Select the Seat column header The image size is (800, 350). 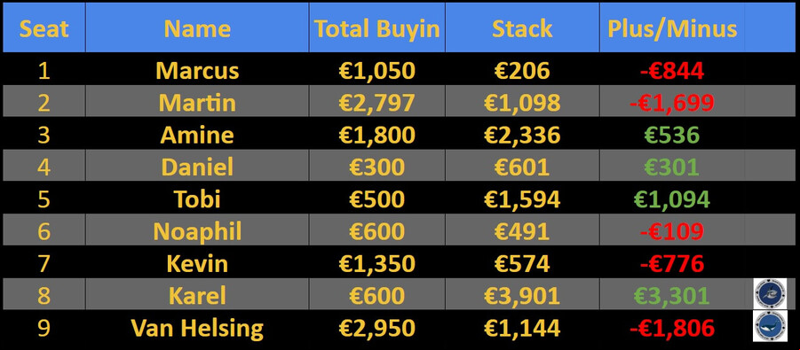click(44, 28)
